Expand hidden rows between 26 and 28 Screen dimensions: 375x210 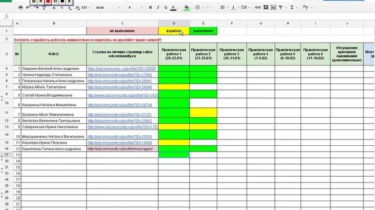tap(2, 195)
